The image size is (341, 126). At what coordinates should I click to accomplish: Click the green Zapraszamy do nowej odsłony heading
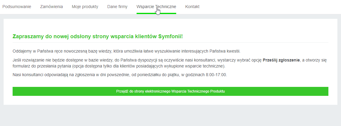click(98, 36)
